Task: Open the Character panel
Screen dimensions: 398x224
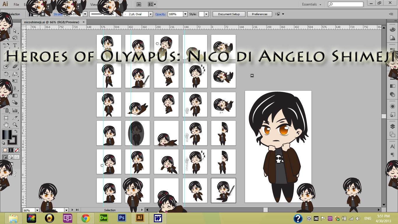Action: pos(392,147)
